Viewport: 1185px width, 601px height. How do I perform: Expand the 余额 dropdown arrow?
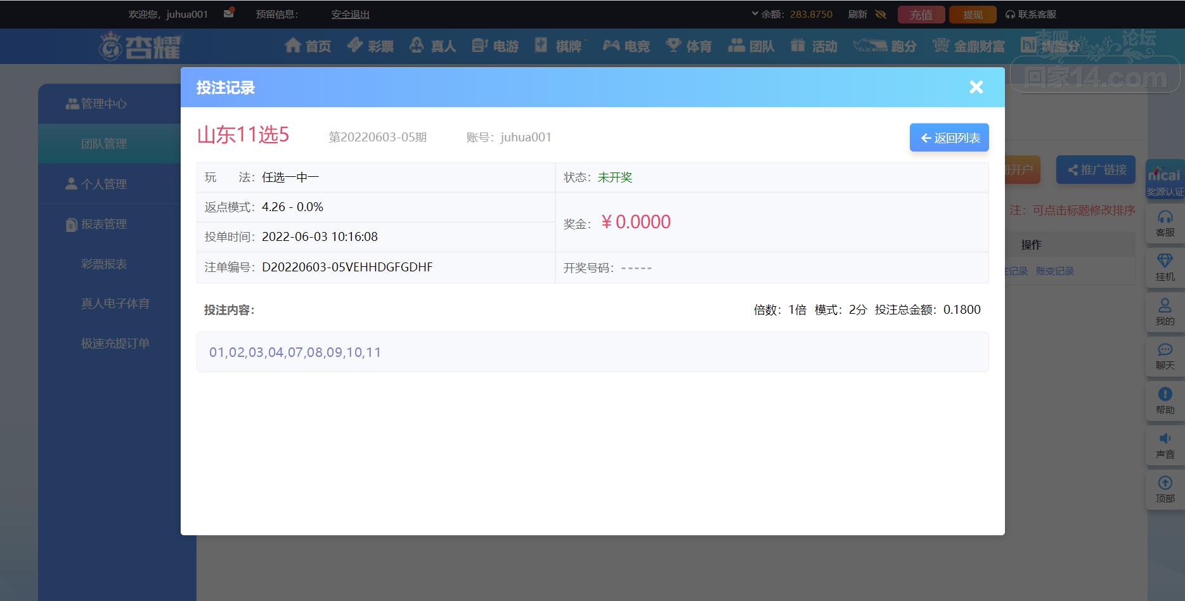tap(754, 13)
